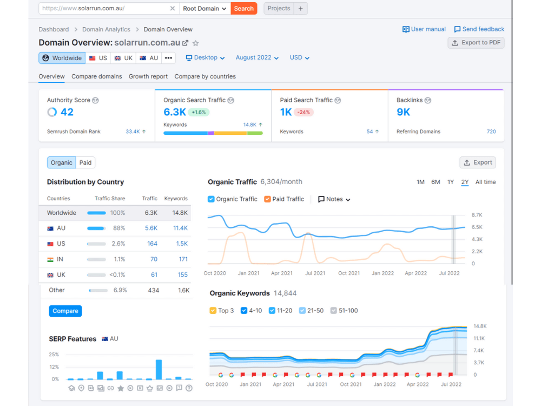Switch to Organic view toggle
Screen dimensions: 541x406
pos(62,162)
